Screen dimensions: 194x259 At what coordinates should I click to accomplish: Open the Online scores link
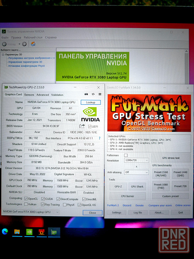183,205
